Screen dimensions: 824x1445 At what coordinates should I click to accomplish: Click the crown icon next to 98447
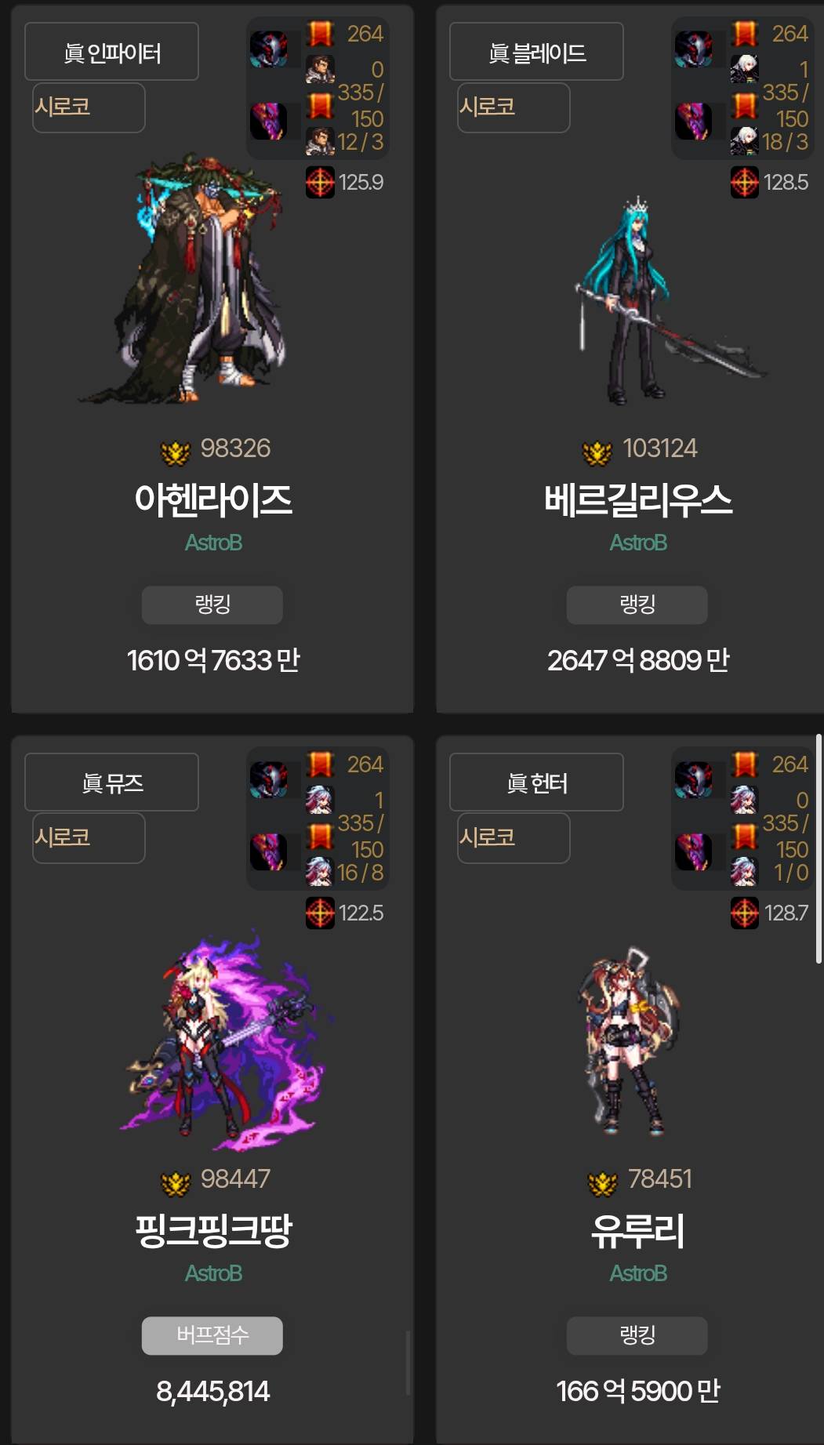coord(176,1183)
